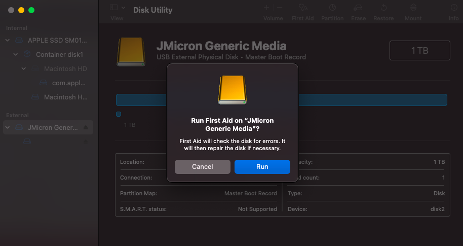Click the Not Supported S.M.A.R.T. value
This screenshot has width=463, height=246.
257,209
